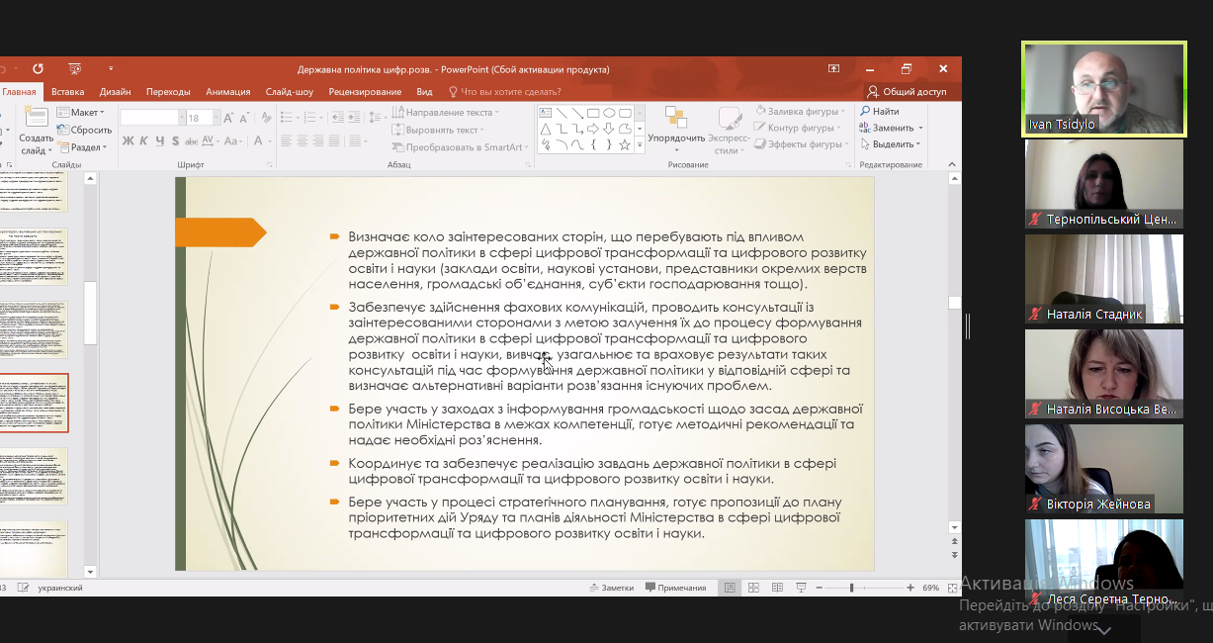Switch to the Главная ribbon tab
This screenshot has height=643, width=1213.
[19, 92]
